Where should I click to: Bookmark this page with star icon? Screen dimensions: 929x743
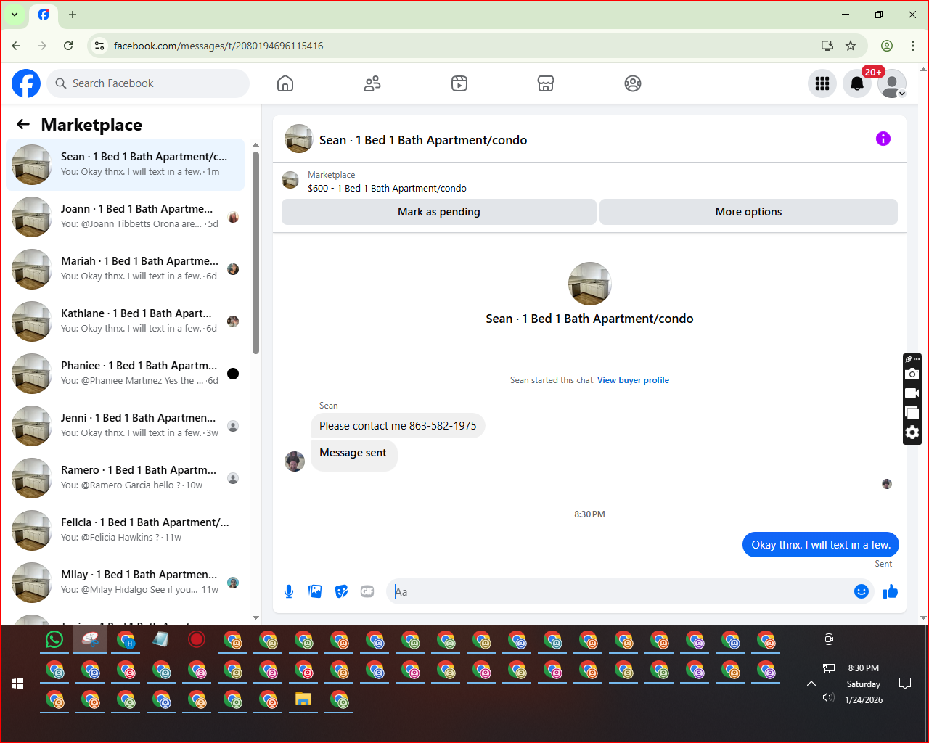[851, 46]
